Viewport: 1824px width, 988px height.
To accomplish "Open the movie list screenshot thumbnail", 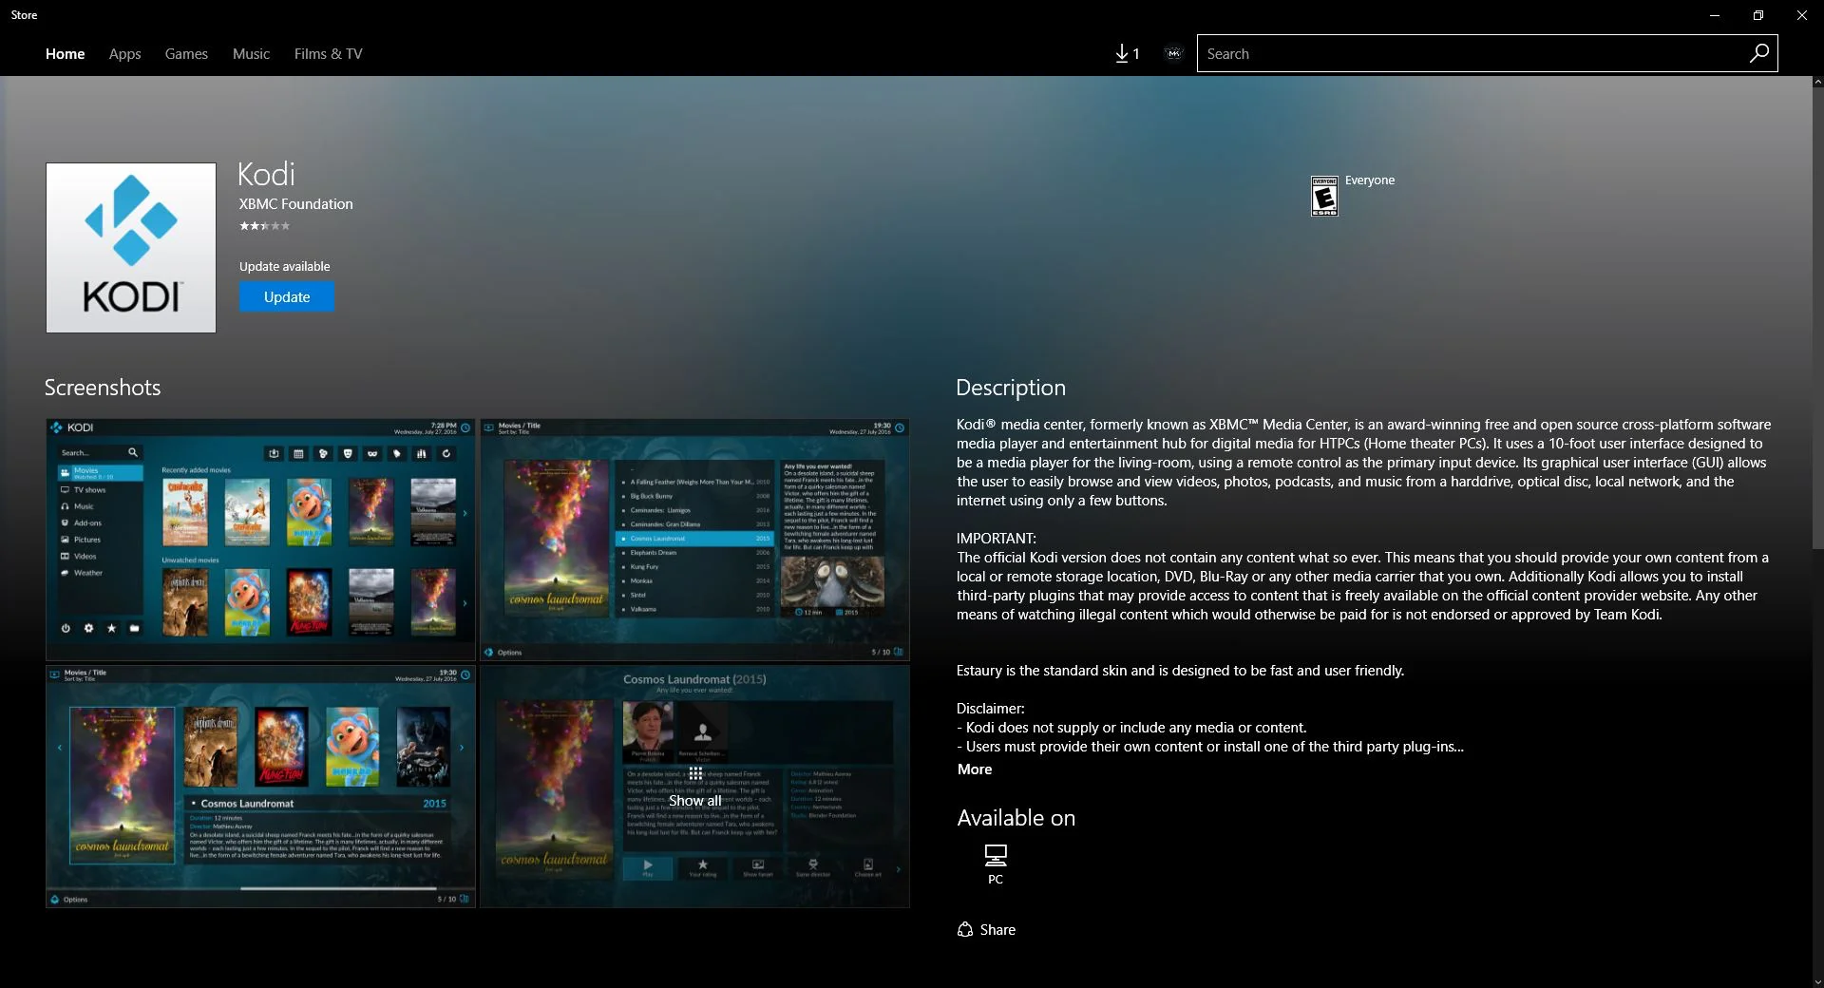I will pyautogui.click(x=694, y=540).
